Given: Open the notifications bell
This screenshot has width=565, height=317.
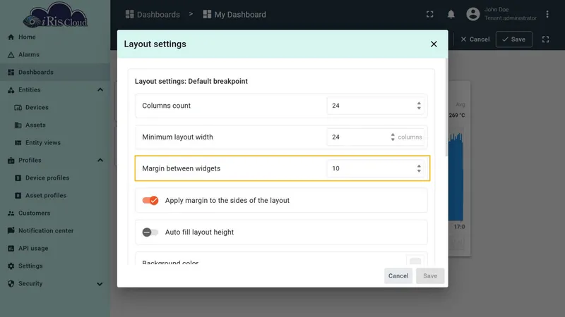Looking at the screenshot, I should [x=451, y=14].
